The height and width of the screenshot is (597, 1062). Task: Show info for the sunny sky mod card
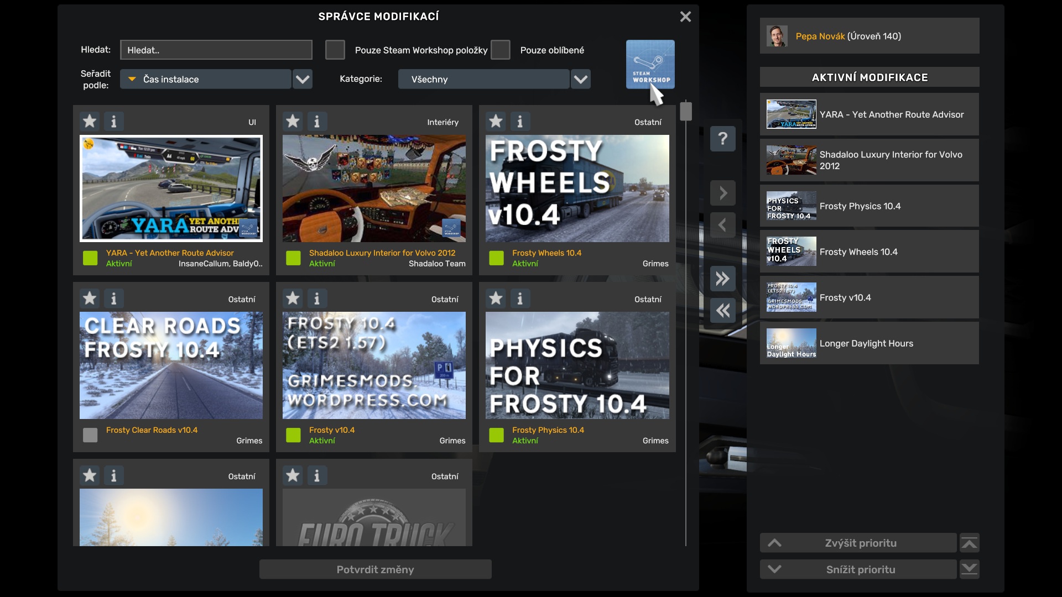(x=114, y=475)
